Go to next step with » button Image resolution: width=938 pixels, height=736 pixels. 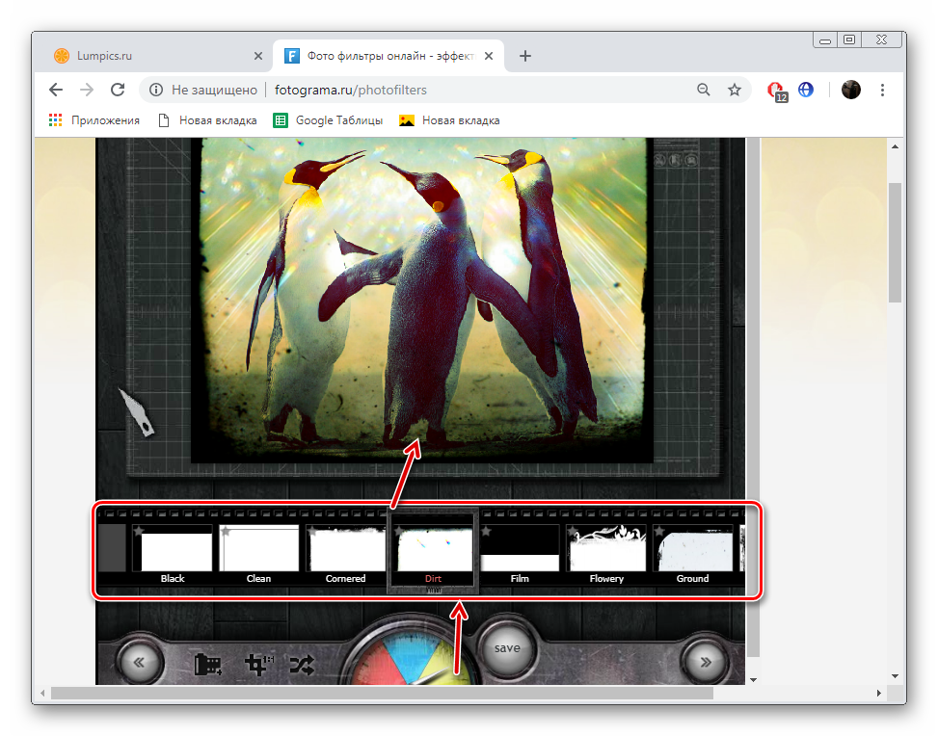pyautogui.click(x=706, y=662)
